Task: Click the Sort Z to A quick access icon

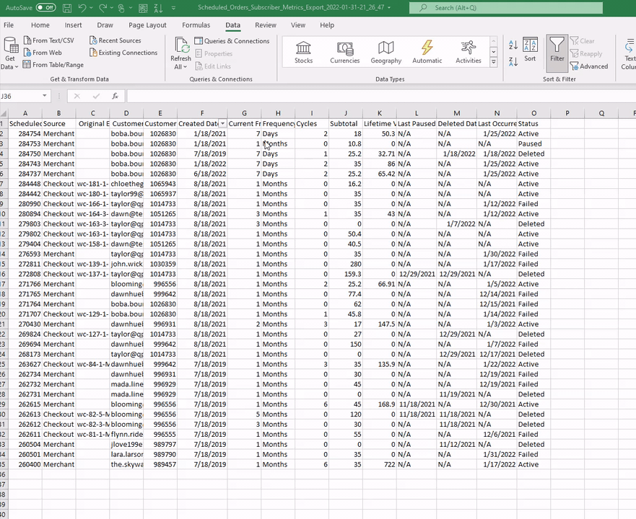Action: 159,8
